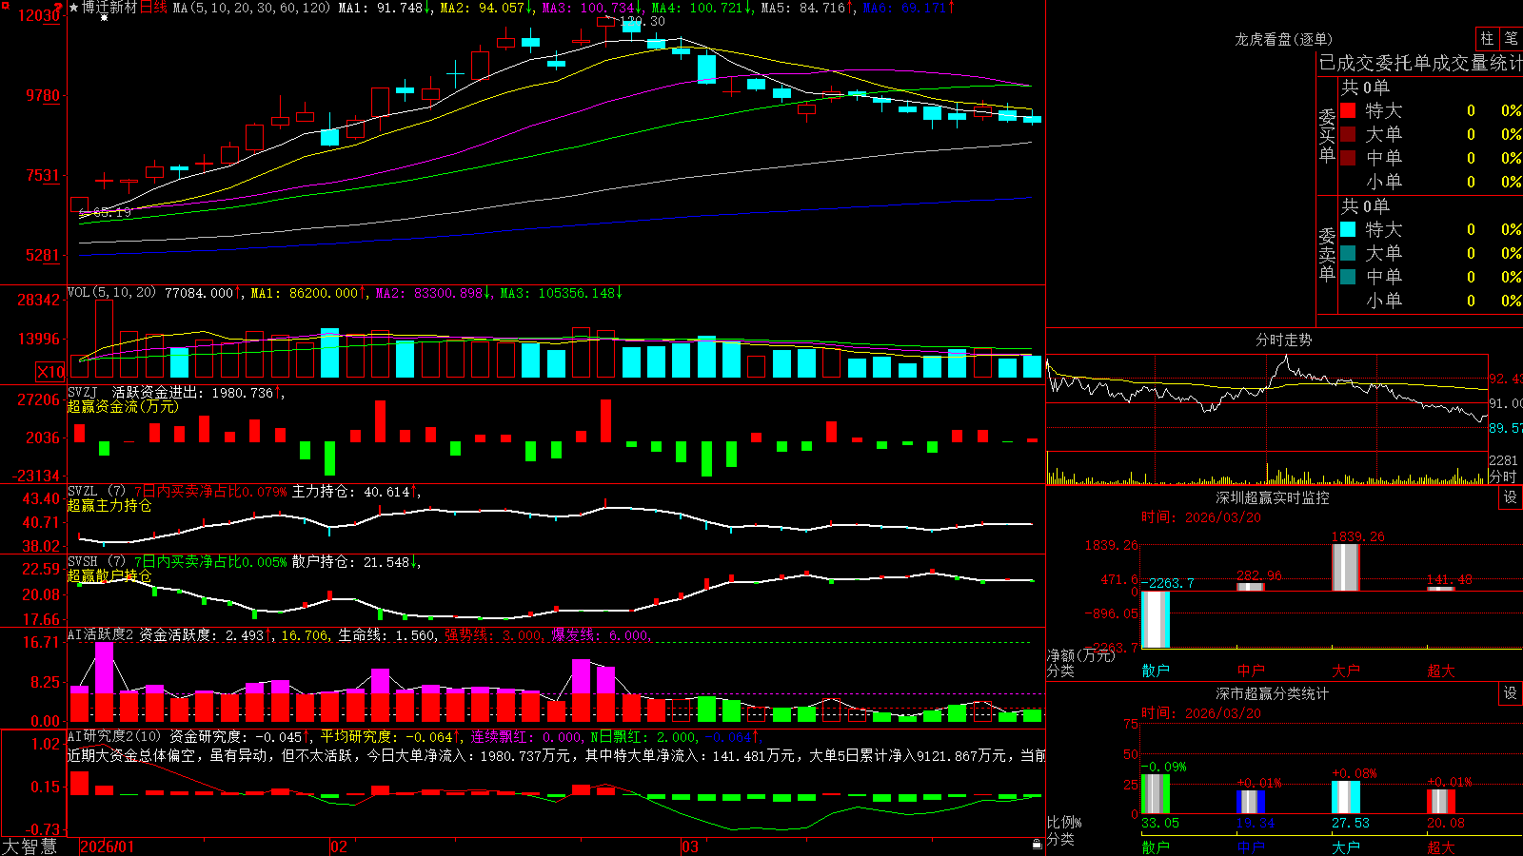Image resolution: width=1523 pixels, height=856 pixels.
Task: Switch 龙虎看盘 to 柱 (bar) mode
Action: [x=1487, y=39]
